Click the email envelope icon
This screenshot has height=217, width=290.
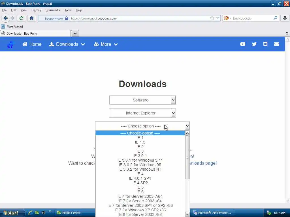click(x=276, y=44)
